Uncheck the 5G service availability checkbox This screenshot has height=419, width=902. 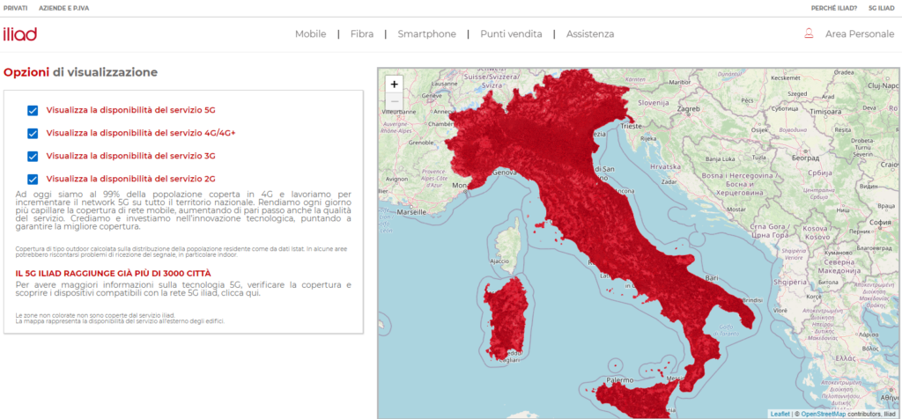(x=33, y=110)
